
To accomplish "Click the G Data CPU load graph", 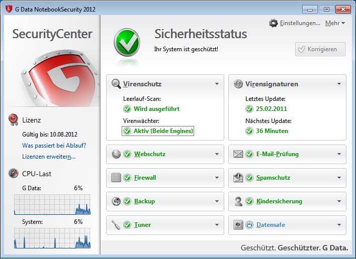I will point(52,204).
